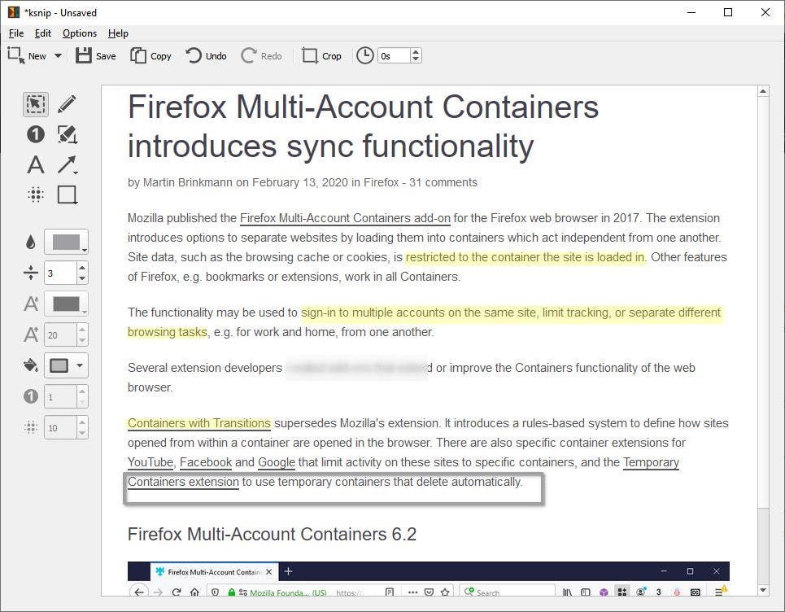Pick the Text tool (A)
Viewport: 785px width, 612px height.
pos(36,164)
